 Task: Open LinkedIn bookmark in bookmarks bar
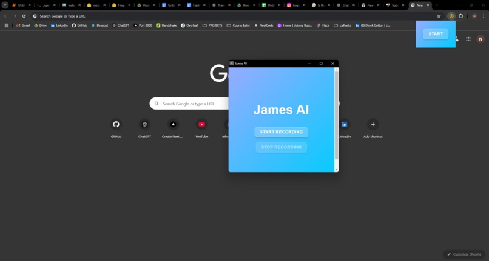click(59, 25)
